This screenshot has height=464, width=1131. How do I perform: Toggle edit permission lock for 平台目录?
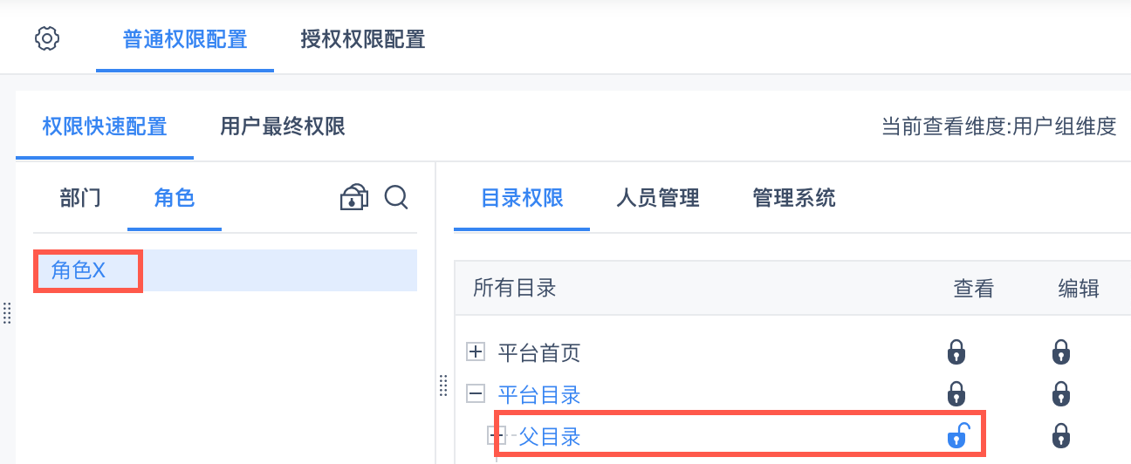[x=1061, y=394]
